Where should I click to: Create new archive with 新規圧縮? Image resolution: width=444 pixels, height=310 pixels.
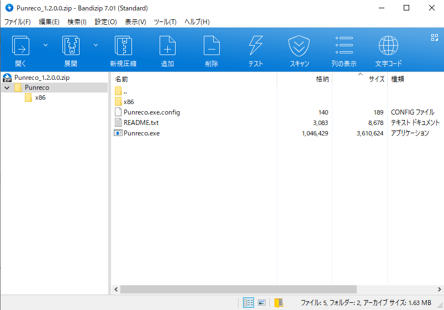pyautogui.click(x=123, y=51)
